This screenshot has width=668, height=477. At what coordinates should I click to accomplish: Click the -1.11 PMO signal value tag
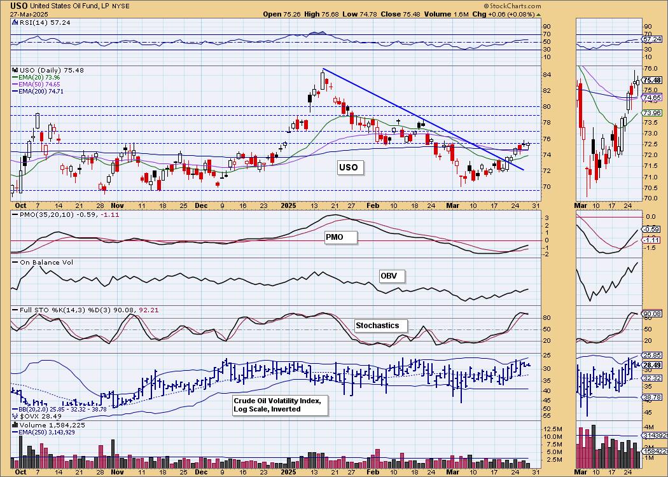(652, 240)
